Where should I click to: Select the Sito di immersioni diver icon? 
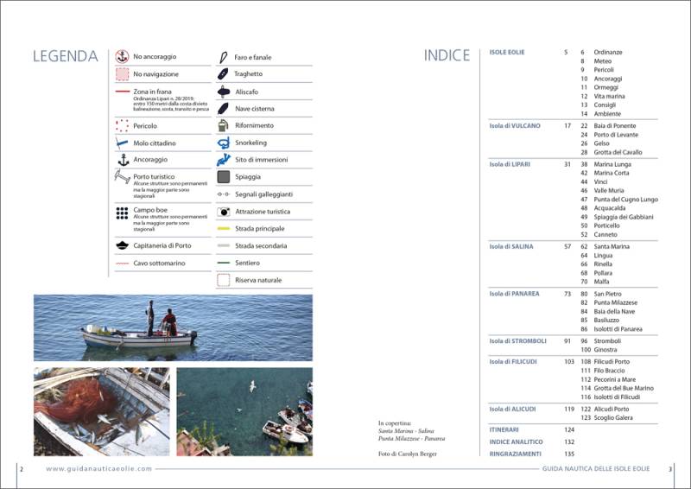pyautogui.click(x=223, y=160)
